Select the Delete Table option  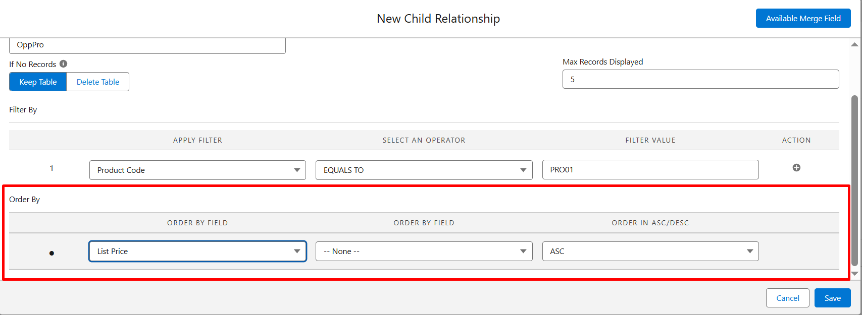tap(98, 82)
